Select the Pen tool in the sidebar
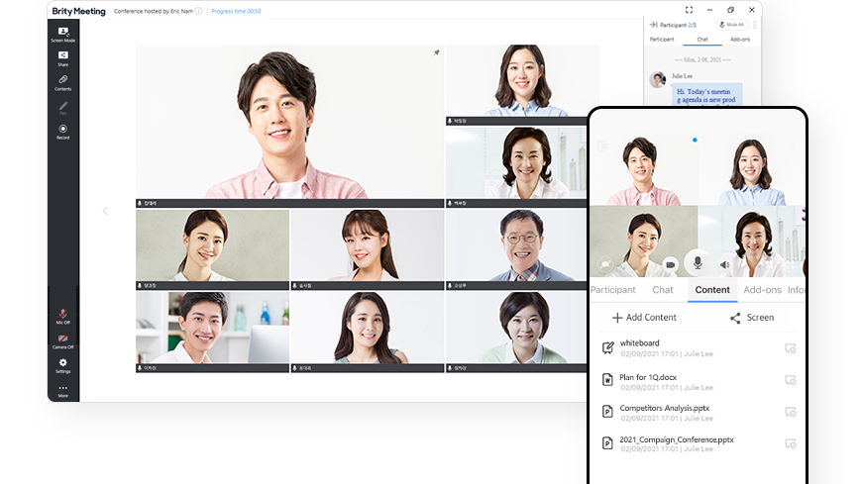Image resolution: width=862 pixels, height=484 pixels. tap(63, 107)
